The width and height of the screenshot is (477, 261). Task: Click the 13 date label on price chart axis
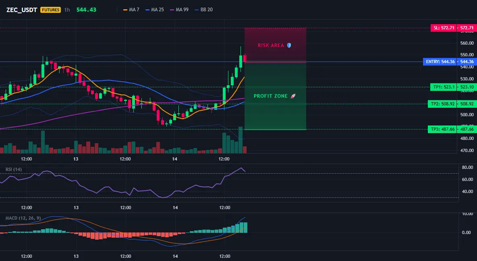coord(76,159)
